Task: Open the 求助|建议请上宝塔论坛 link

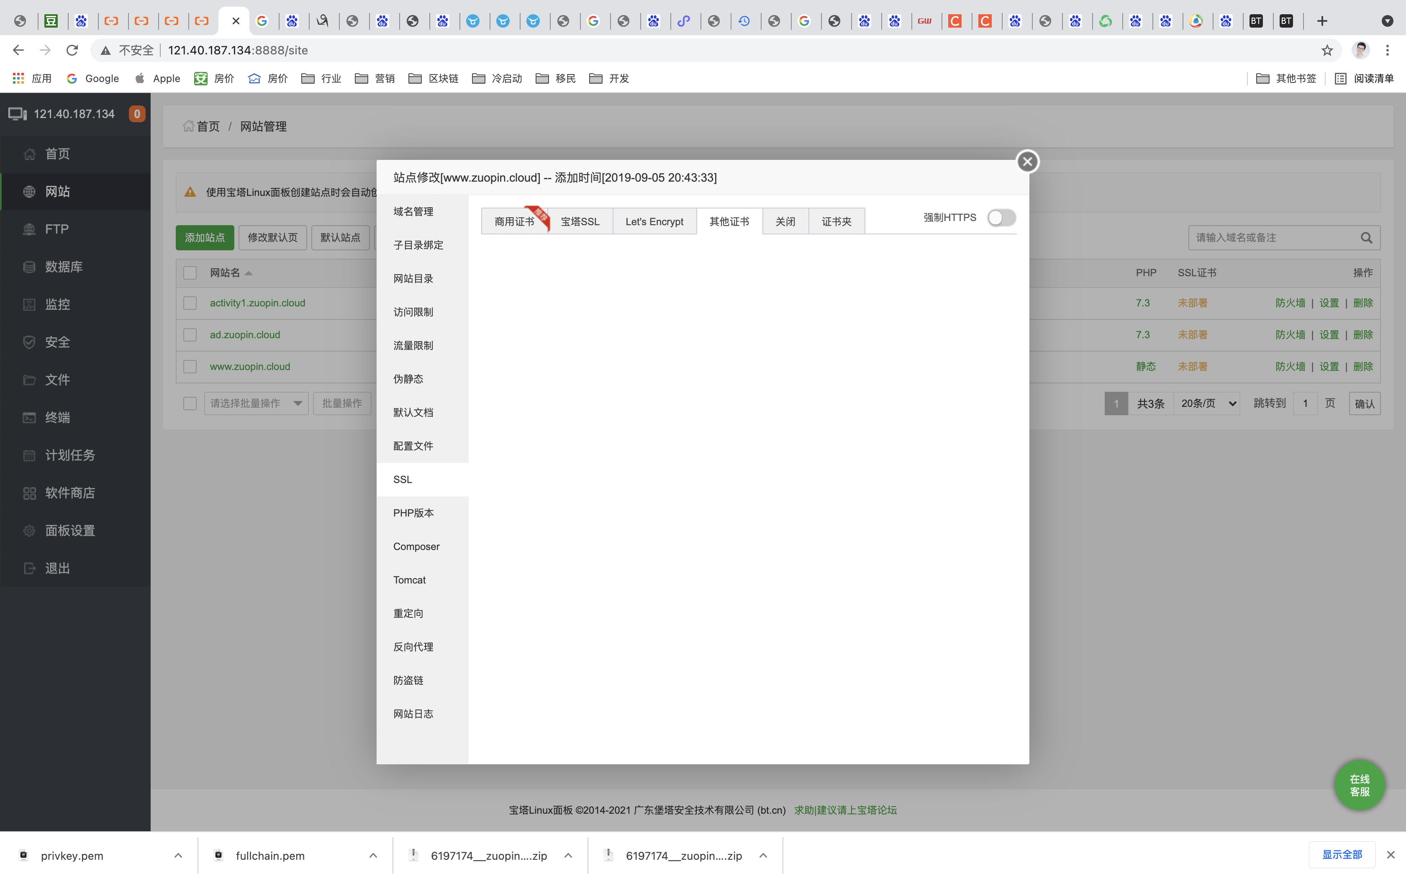Action: coord(845,810)
